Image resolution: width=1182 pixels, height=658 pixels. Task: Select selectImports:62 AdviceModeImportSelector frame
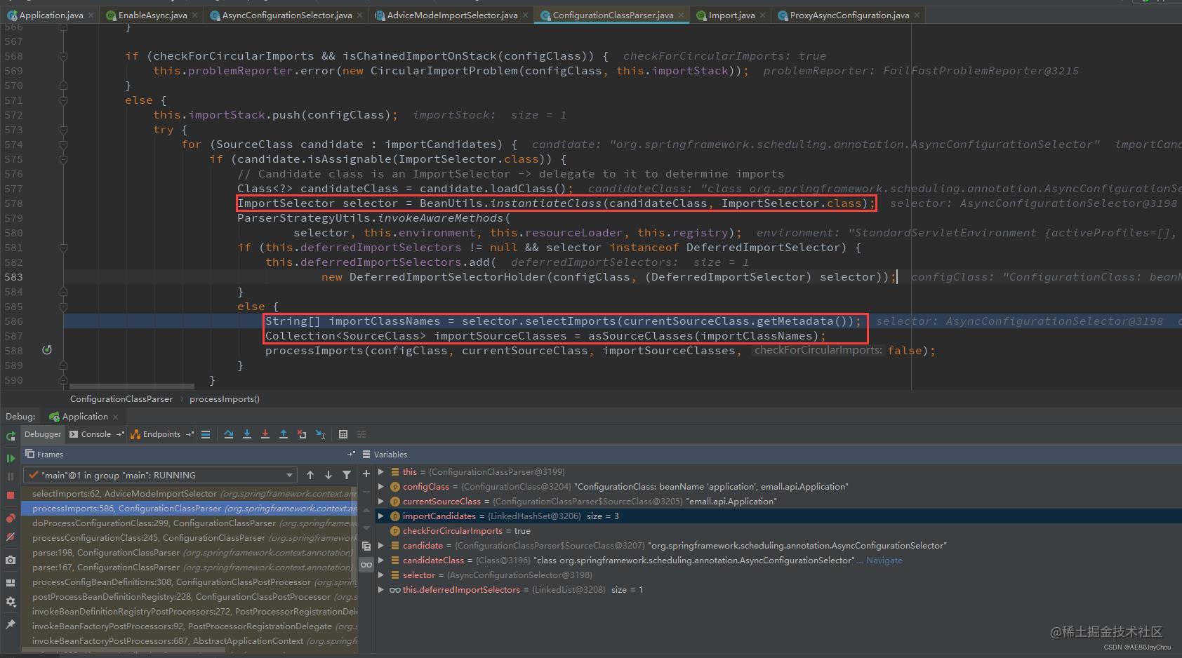point(190,494)
